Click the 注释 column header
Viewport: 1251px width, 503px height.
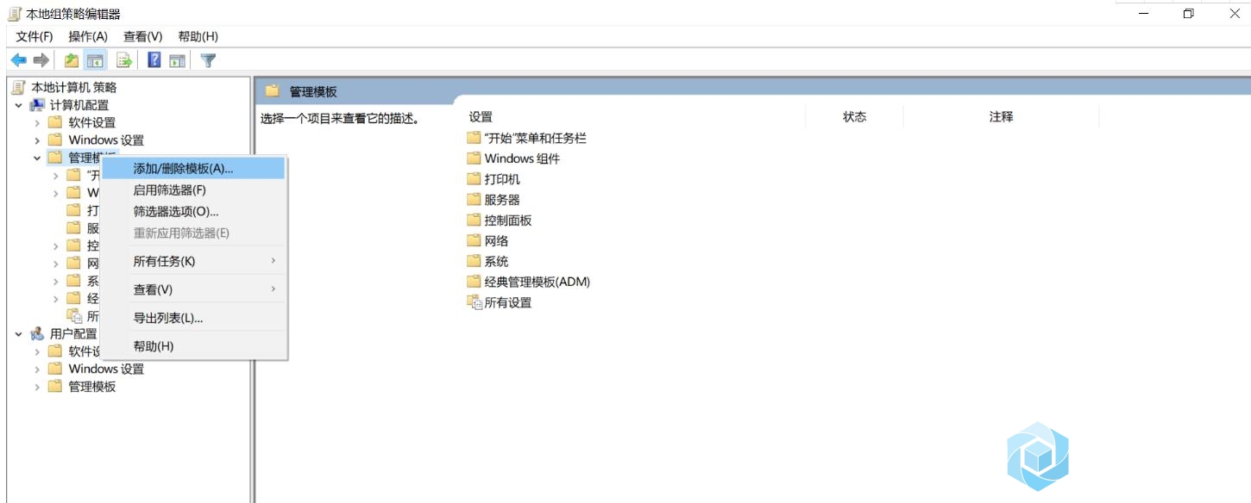tap(1001, 117)
